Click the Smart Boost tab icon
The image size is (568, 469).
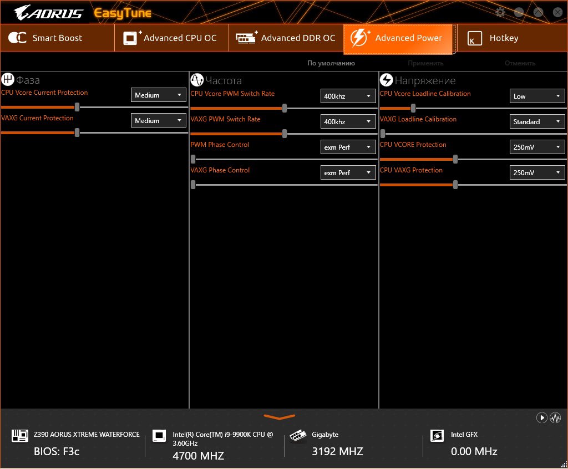click(x=17, y=38)
